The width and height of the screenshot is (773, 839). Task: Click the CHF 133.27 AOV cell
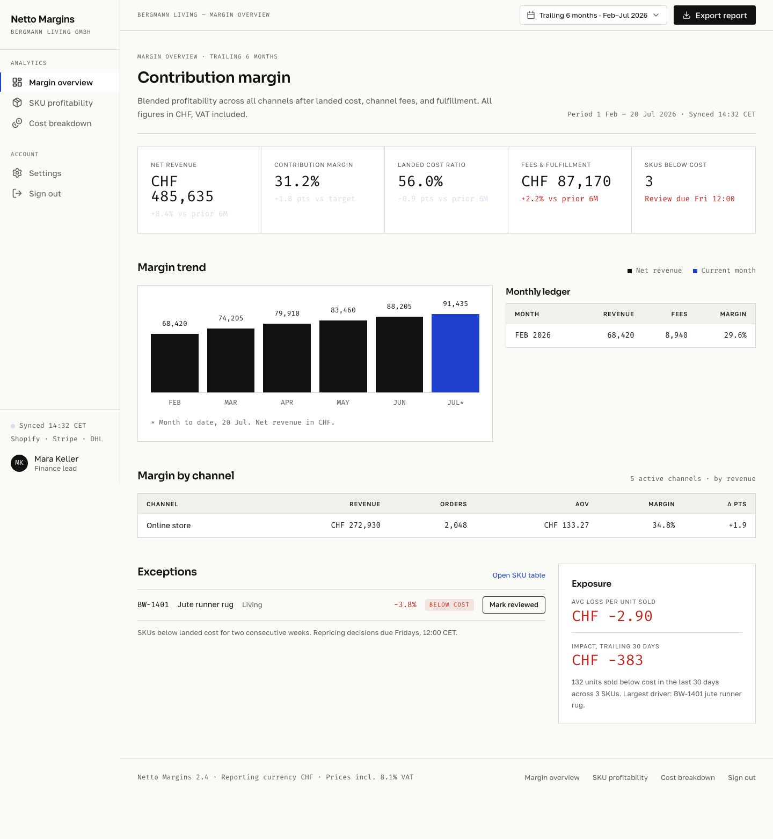[566, 525]
